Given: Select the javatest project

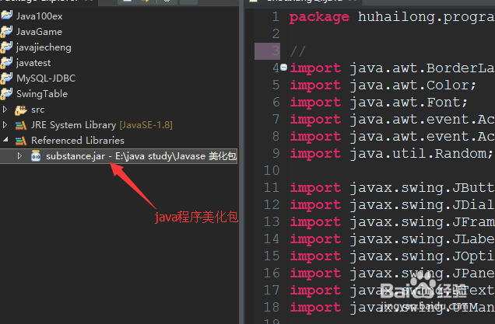Looking at the screenshot, I should (x=33, y=63).
